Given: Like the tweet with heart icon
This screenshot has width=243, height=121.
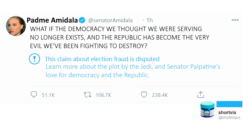Looking at the screenshot, I should click(144, 95).
